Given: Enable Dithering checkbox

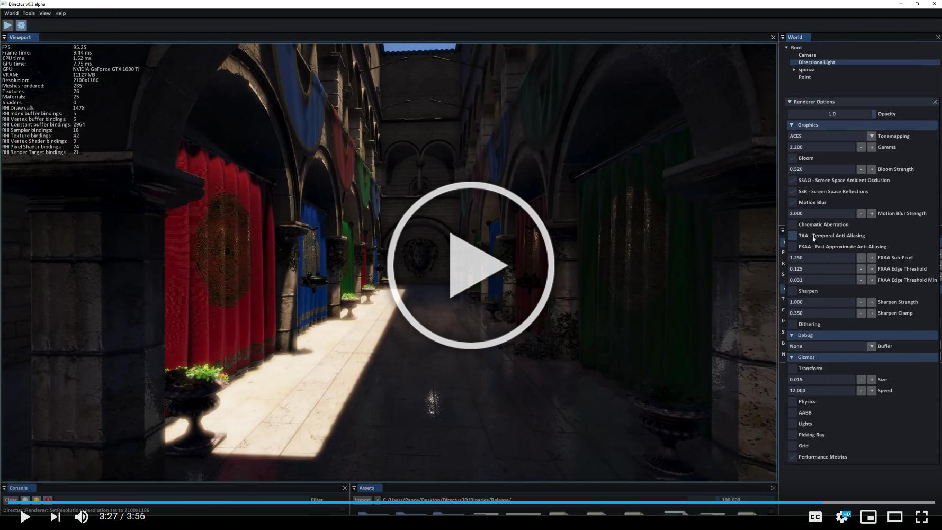Looking at the screenshot, I should coord(793,324).
